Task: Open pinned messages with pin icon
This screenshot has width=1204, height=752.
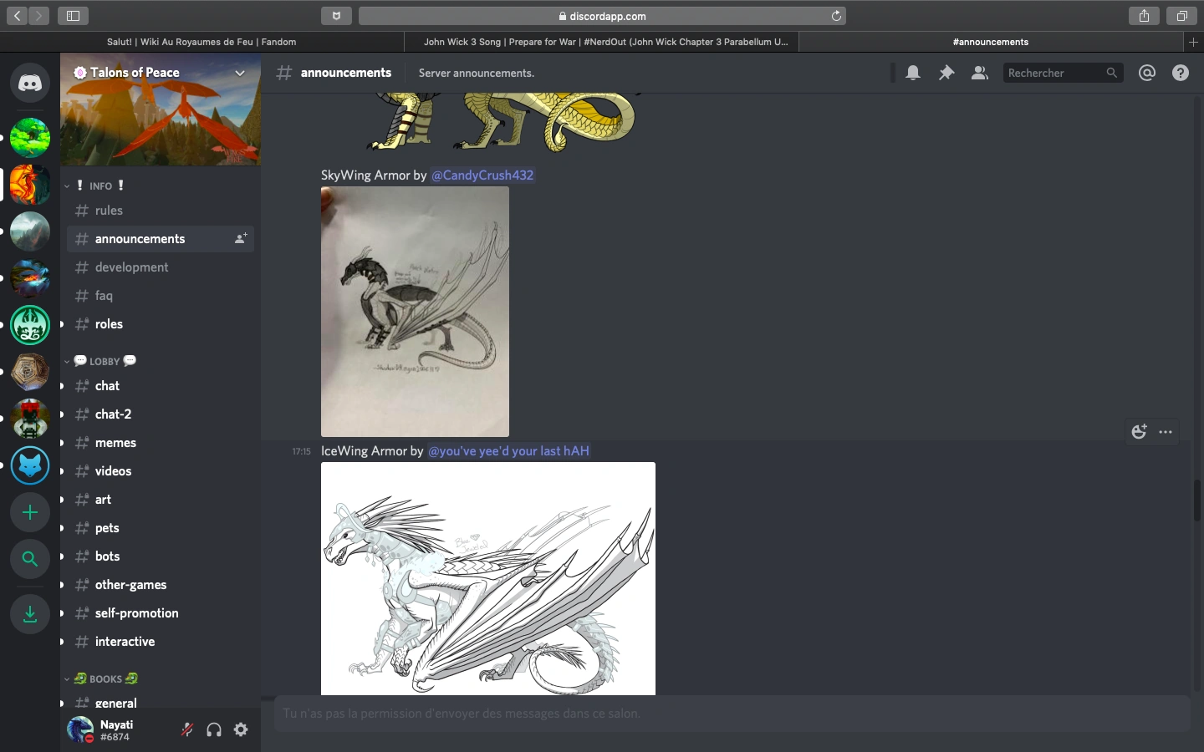Action: (x=946, y=74)
